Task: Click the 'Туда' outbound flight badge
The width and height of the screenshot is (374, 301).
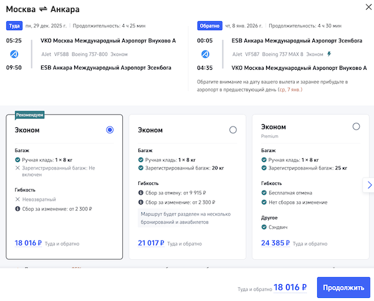Action: [14, 26]
